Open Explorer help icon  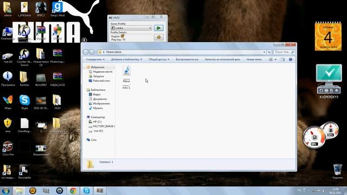[291, 60]
